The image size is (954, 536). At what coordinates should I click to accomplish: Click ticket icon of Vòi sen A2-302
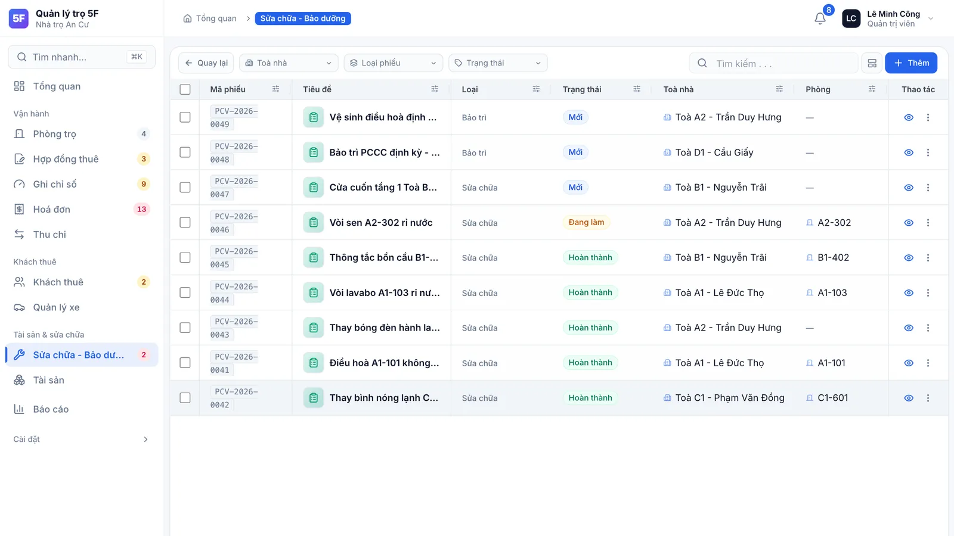point(314,223)
